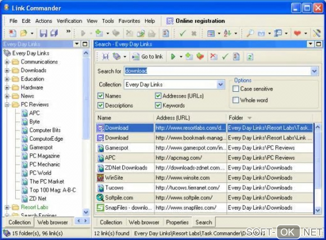Screen dimensions: 326x240
Task: Click the toolbar overflow chevron button
Action: (68, 31)
